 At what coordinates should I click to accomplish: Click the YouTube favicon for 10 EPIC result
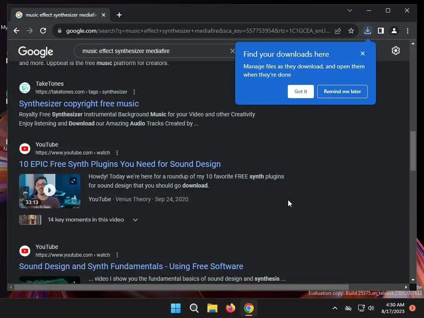tap(25, 149)
